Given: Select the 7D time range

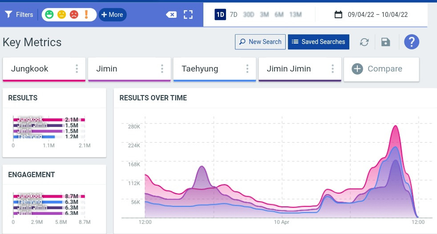Looking at the screenshot, I should 234,15.
